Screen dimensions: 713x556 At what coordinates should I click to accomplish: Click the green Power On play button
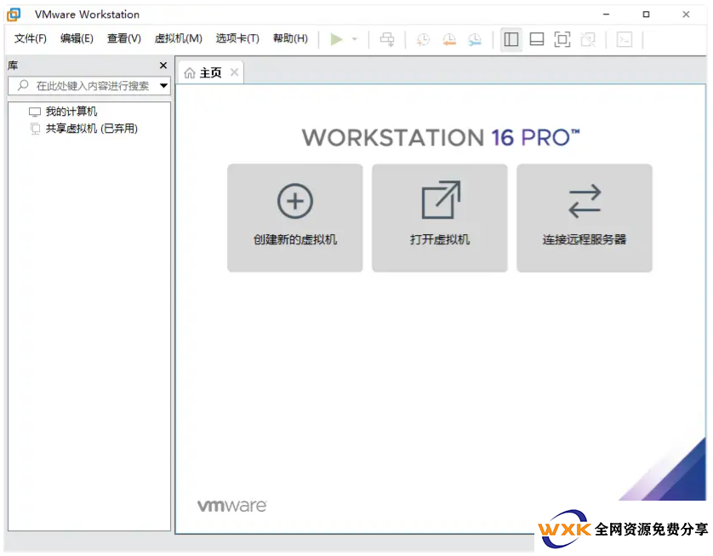click(x=336, y=39)
